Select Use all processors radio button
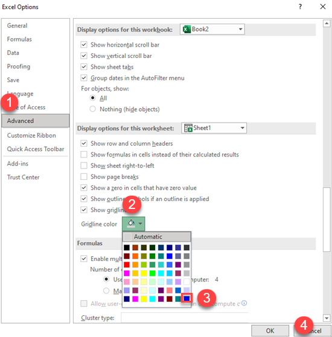Screen dimensions: 332x337 (106, 279)
